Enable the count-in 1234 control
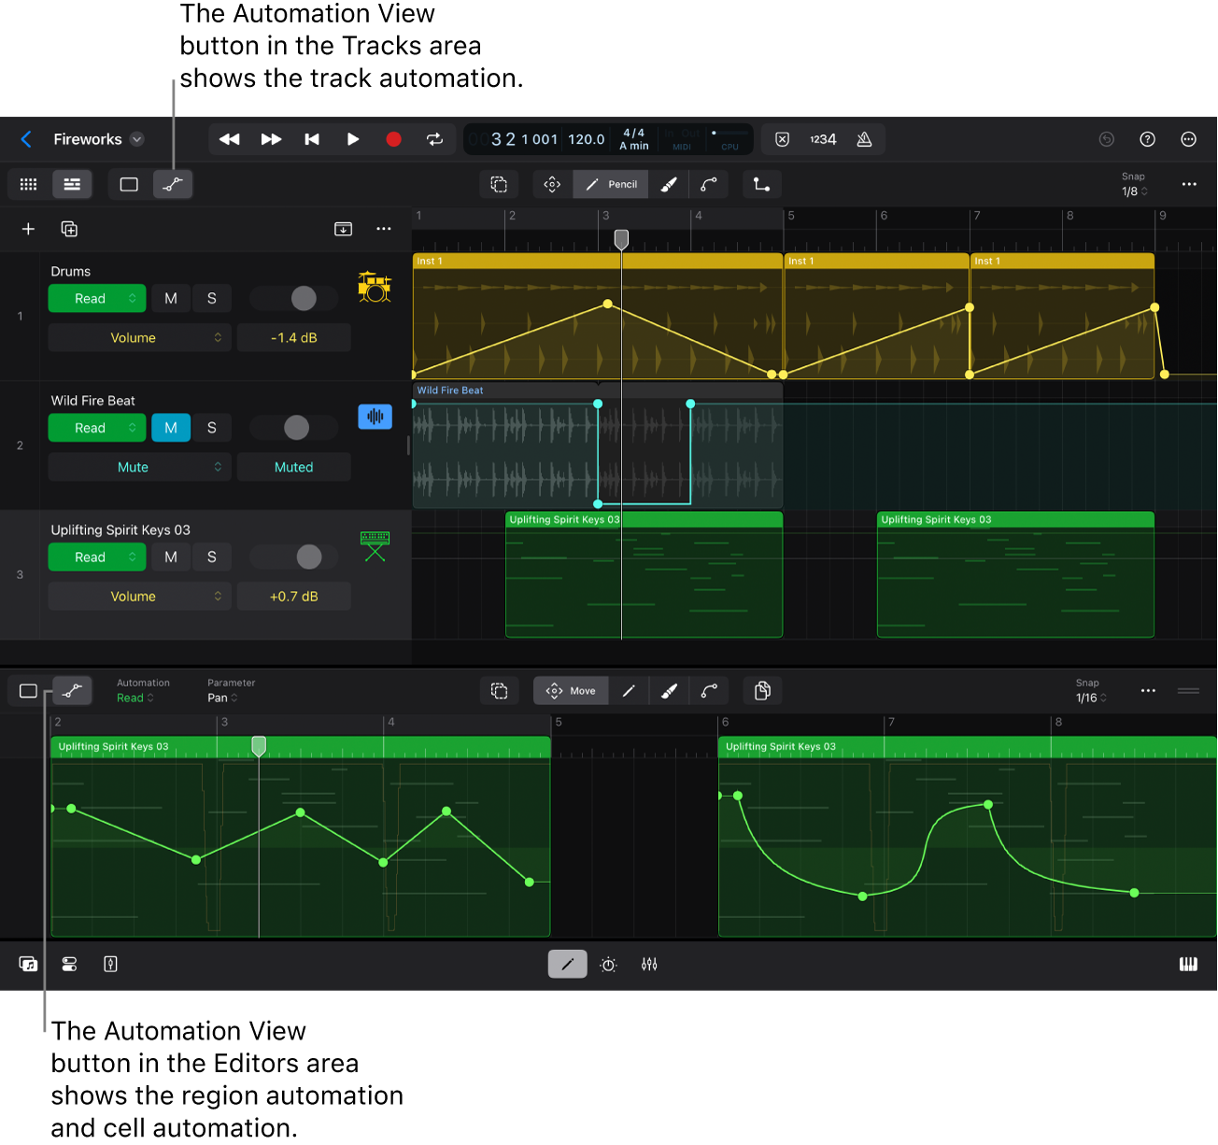 click(823, 138)
